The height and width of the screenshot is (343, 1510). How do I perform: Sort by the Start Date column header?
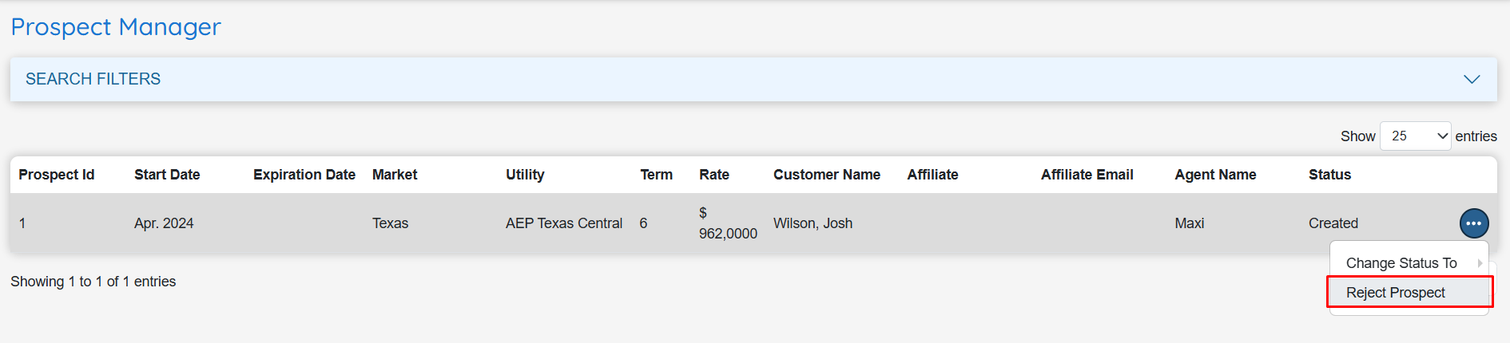point(167,175)
